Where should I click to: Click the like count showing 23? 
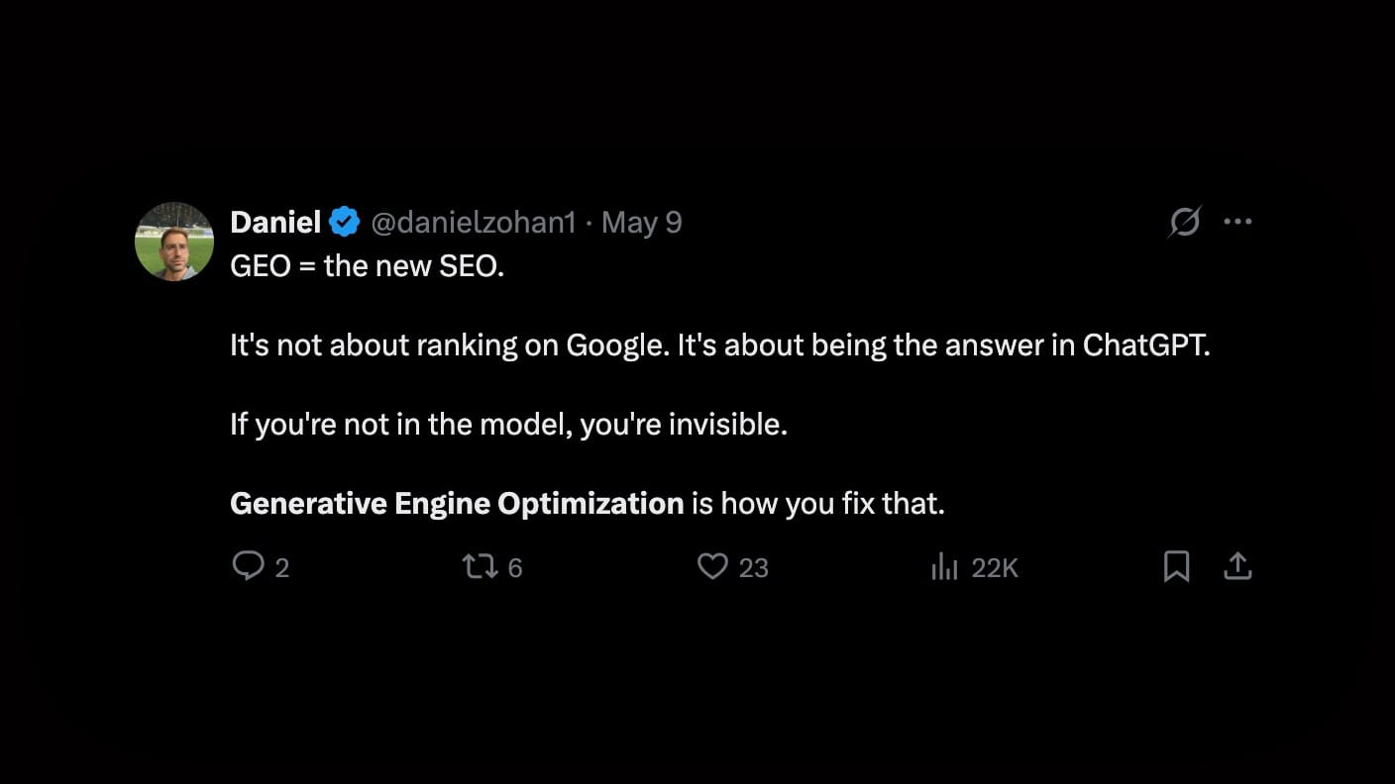(754, 567)
